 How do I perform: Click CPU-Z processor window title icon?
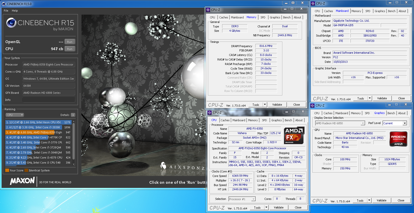point(210,113)
